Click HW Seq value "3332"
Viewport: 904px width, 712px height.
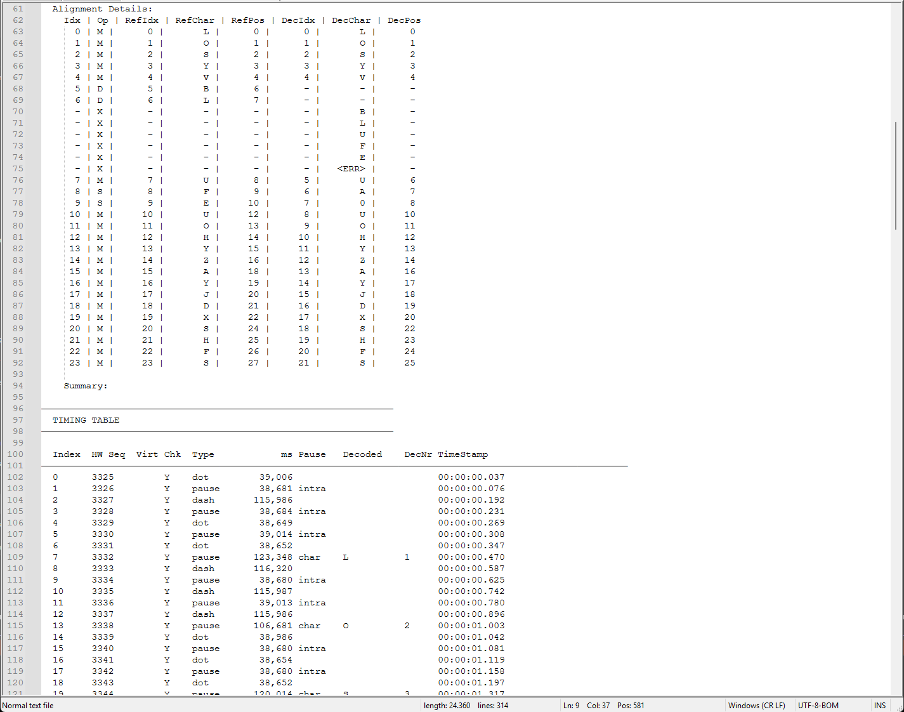103,557
